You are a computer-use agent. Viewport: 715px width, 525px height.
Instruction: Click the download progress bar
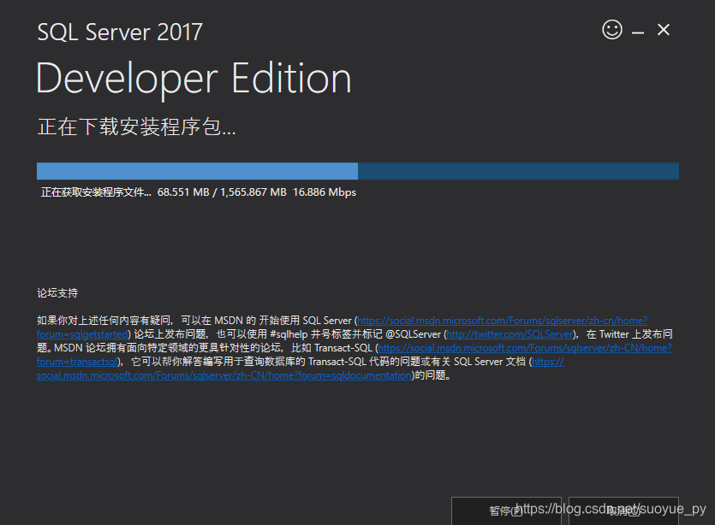pyautogui.click(x=358, y=171)
